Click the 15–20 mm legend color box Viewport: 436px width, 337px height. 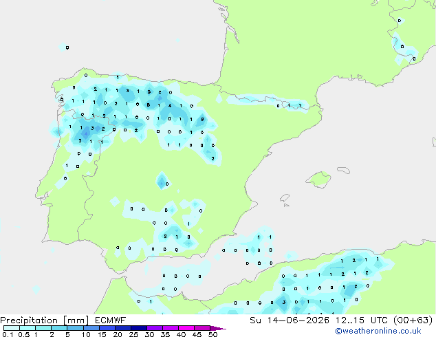pyautogui.click(x=107, y=328)
